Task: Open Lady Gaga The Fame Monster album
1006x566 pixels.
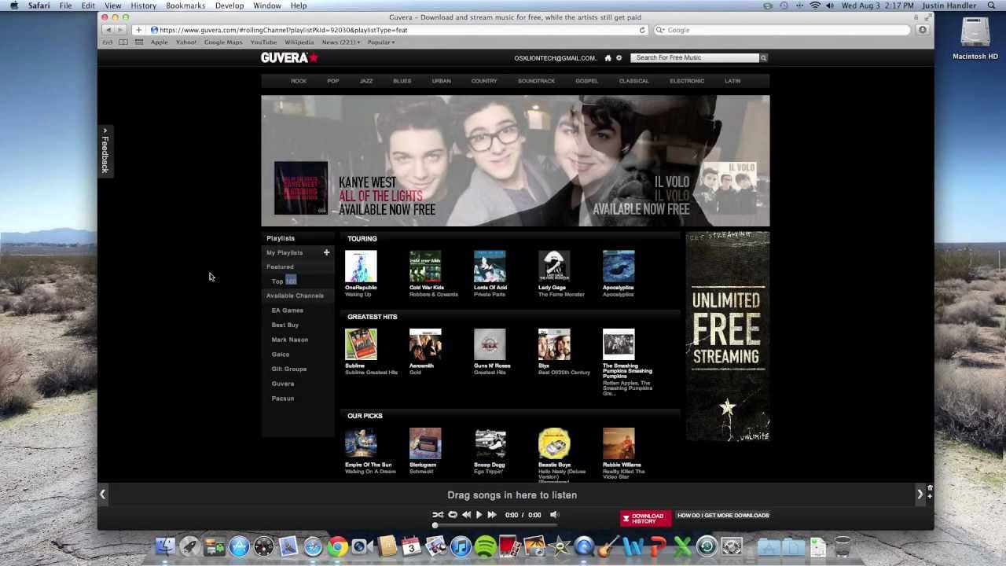Action: 554,266
